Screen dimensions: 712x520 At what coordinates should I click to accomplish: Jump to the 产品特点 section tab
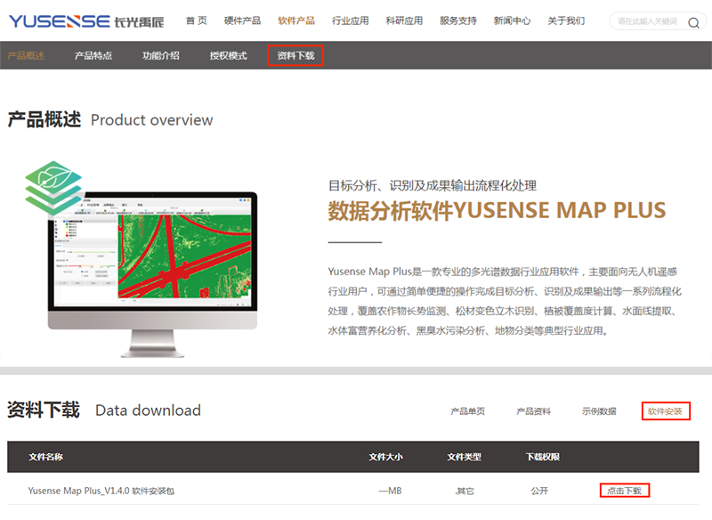point(93,55)
